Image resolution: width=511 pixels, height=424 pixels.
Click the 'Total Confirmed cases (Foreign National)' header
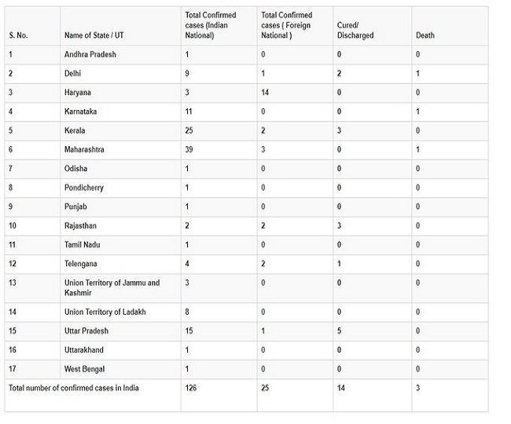tap(286, 25)
